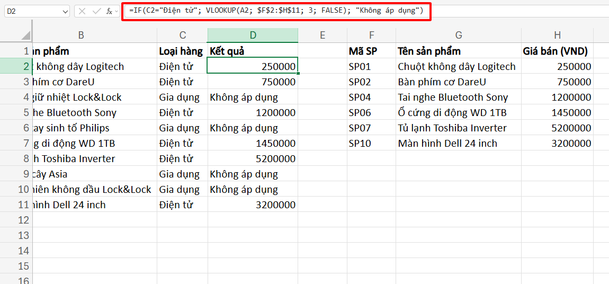Click 'Tủ lạnh Toshiba Inverter' in column G
This screenshot has width=609, height=284.
458,128
